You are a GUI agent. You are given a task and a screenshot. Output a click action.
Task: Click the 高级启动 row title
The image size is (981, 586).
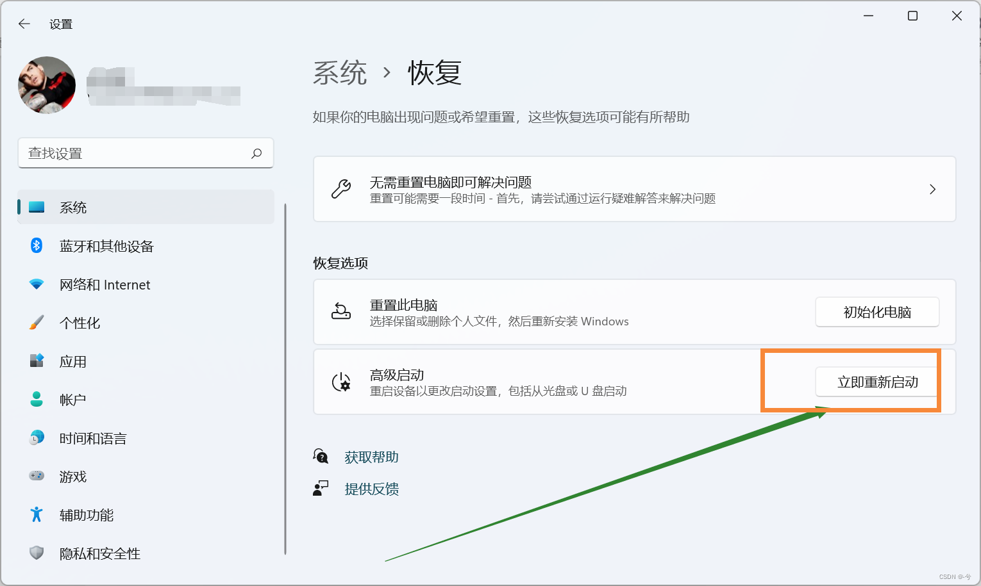click(397, 375)
